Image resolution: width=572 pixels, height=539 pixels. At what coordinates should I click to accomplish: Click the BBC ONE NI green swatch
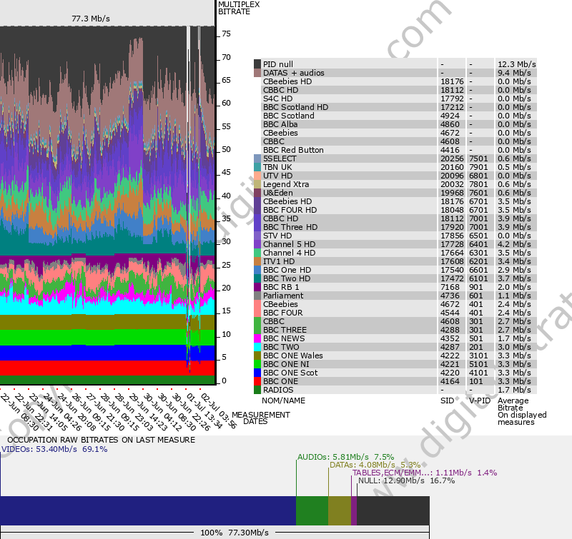click(257, 364)
